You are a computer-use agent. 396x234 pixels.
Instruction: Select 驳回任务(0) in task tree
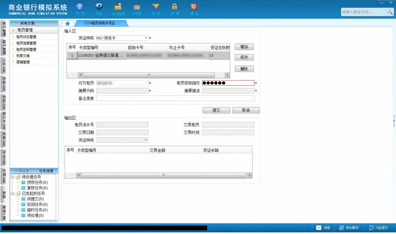click(37, 204)
